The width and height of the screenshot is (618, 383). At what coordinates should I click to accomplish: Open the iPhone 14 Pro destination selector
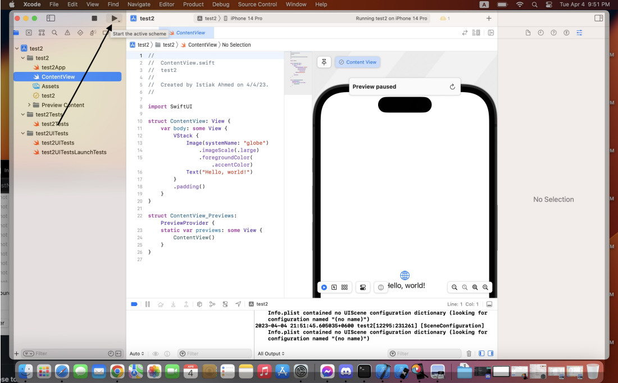point(243,19)
